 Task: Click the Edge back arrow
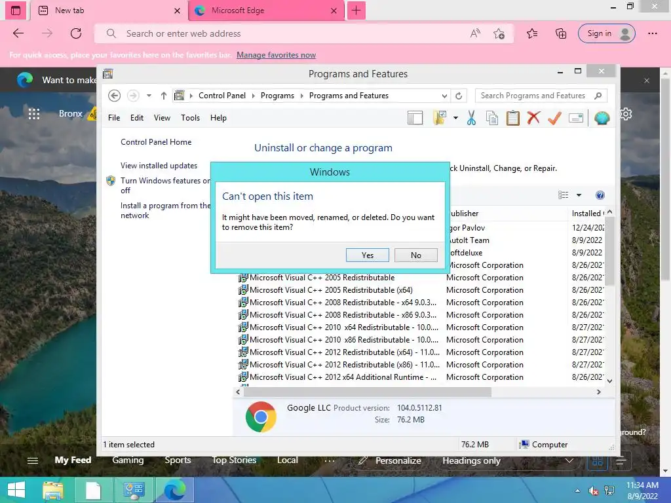click(18, 33)
